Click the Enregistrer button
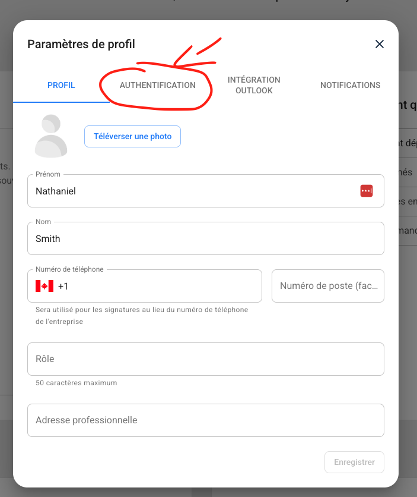The image size is (417, 497). click(x=354, y=462)
